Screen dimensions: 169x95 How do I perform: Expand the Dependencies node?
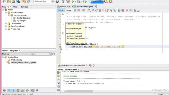[6, 23]
